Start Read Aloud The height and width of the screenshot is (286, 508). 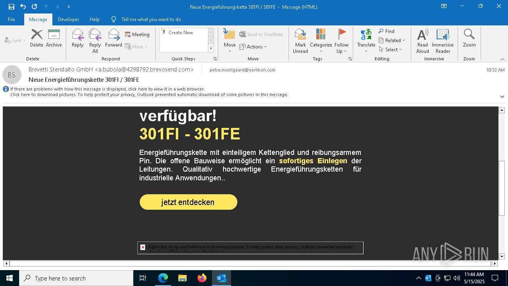tap(422, 41)
